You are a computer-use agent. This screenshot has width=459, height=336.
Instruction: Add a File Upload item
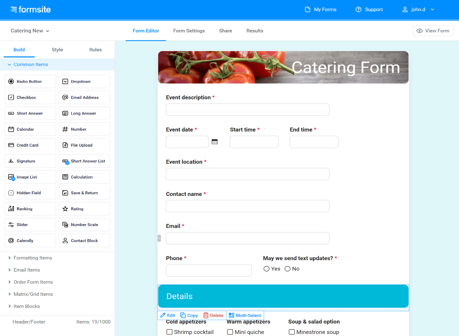(84, 145)
